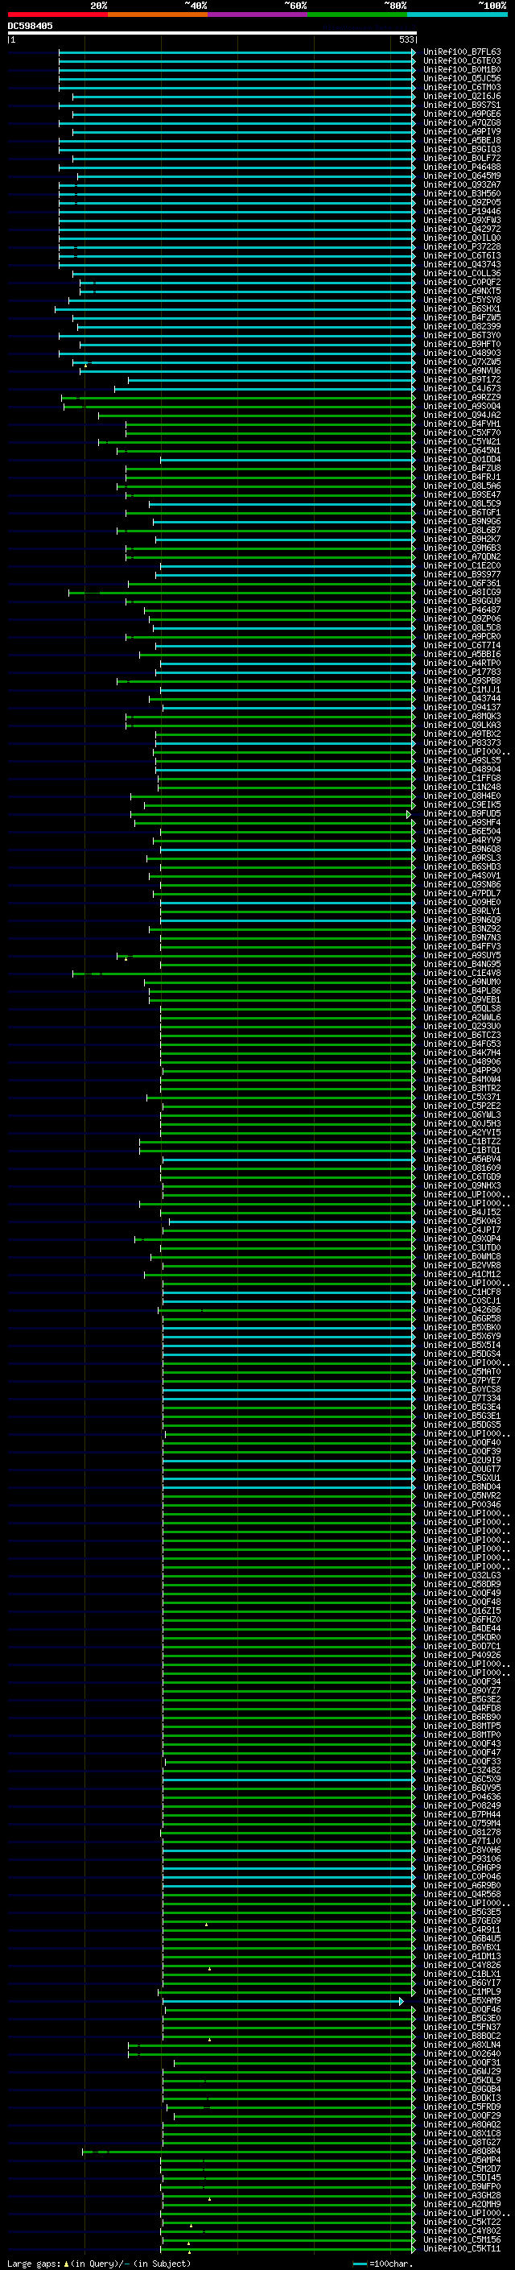Click the =100char scale legend
Screen dimensions: 515x2270
pos(382,2263)
